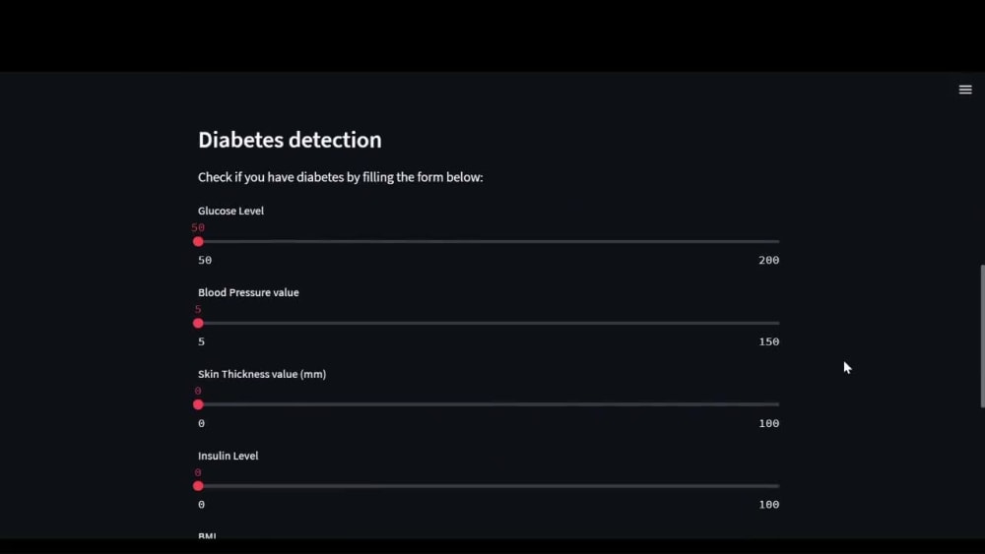
Task: Click the middle of the Glucose Level track
Action: (x=489, y=241)
